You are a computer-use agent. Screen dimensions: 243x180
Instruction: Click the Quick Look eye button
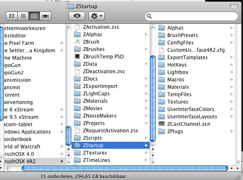tap(77, 16)
